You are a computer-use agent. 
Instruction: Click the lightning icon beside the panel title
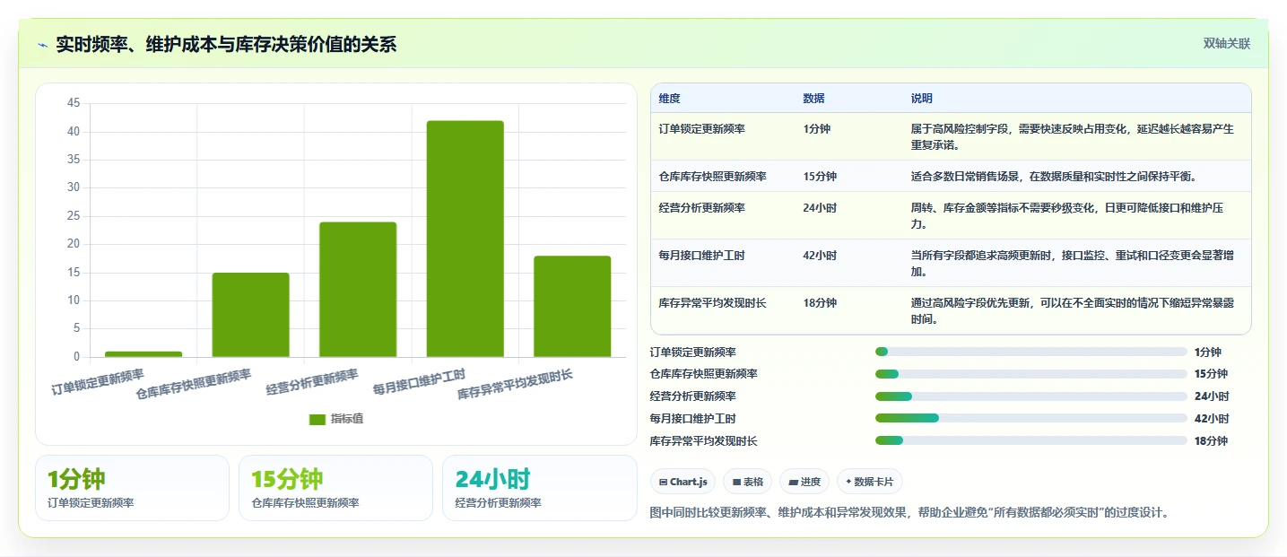pyautogui.click(x=43, y=45)
